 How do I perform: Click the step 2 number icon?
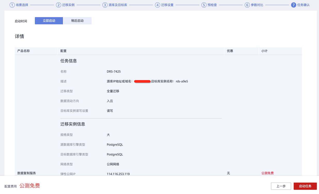tap(59, 5)
